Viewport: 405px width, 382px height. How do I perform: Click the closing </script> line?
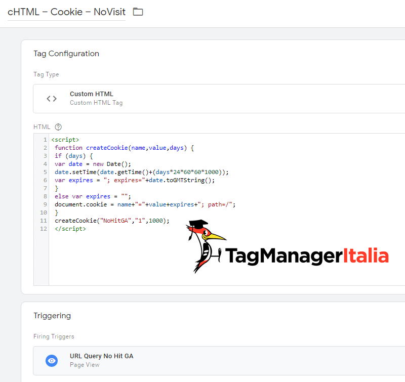(x=70, y=229)
